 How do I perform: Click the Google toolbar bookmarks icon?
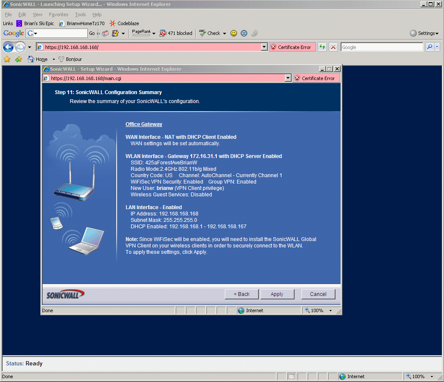115,33
